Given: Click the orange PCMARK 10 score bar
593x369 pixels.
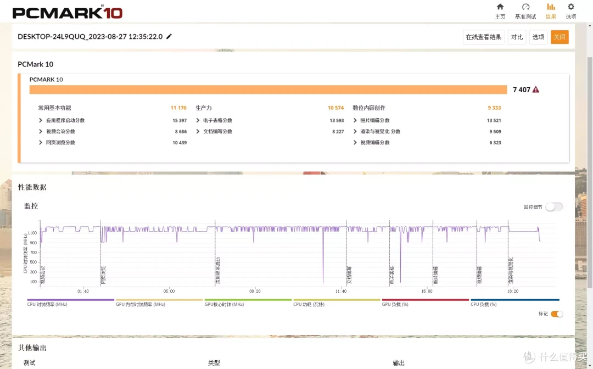Looking at the screenshot, I should click(268, 90).
